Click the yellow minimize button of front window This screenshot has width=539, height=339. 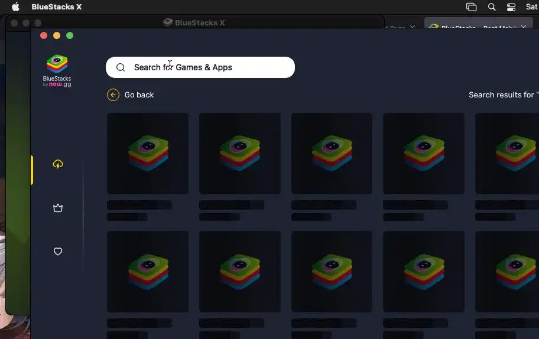click(x=57, y=35)
